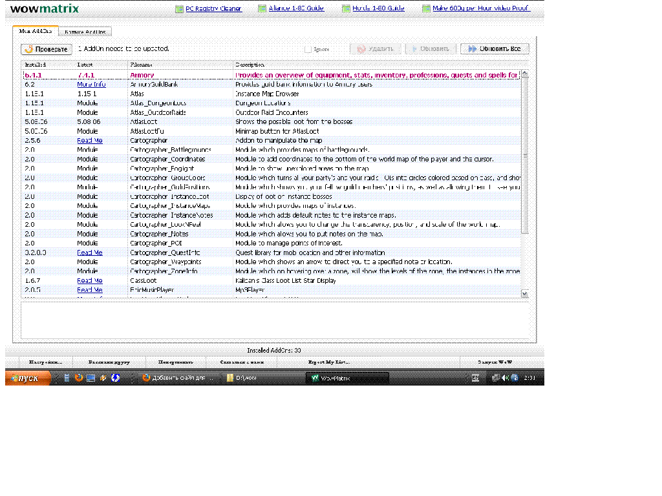Click the Запуск WoW launch button
662x496 pixels.
pos(495,362)
